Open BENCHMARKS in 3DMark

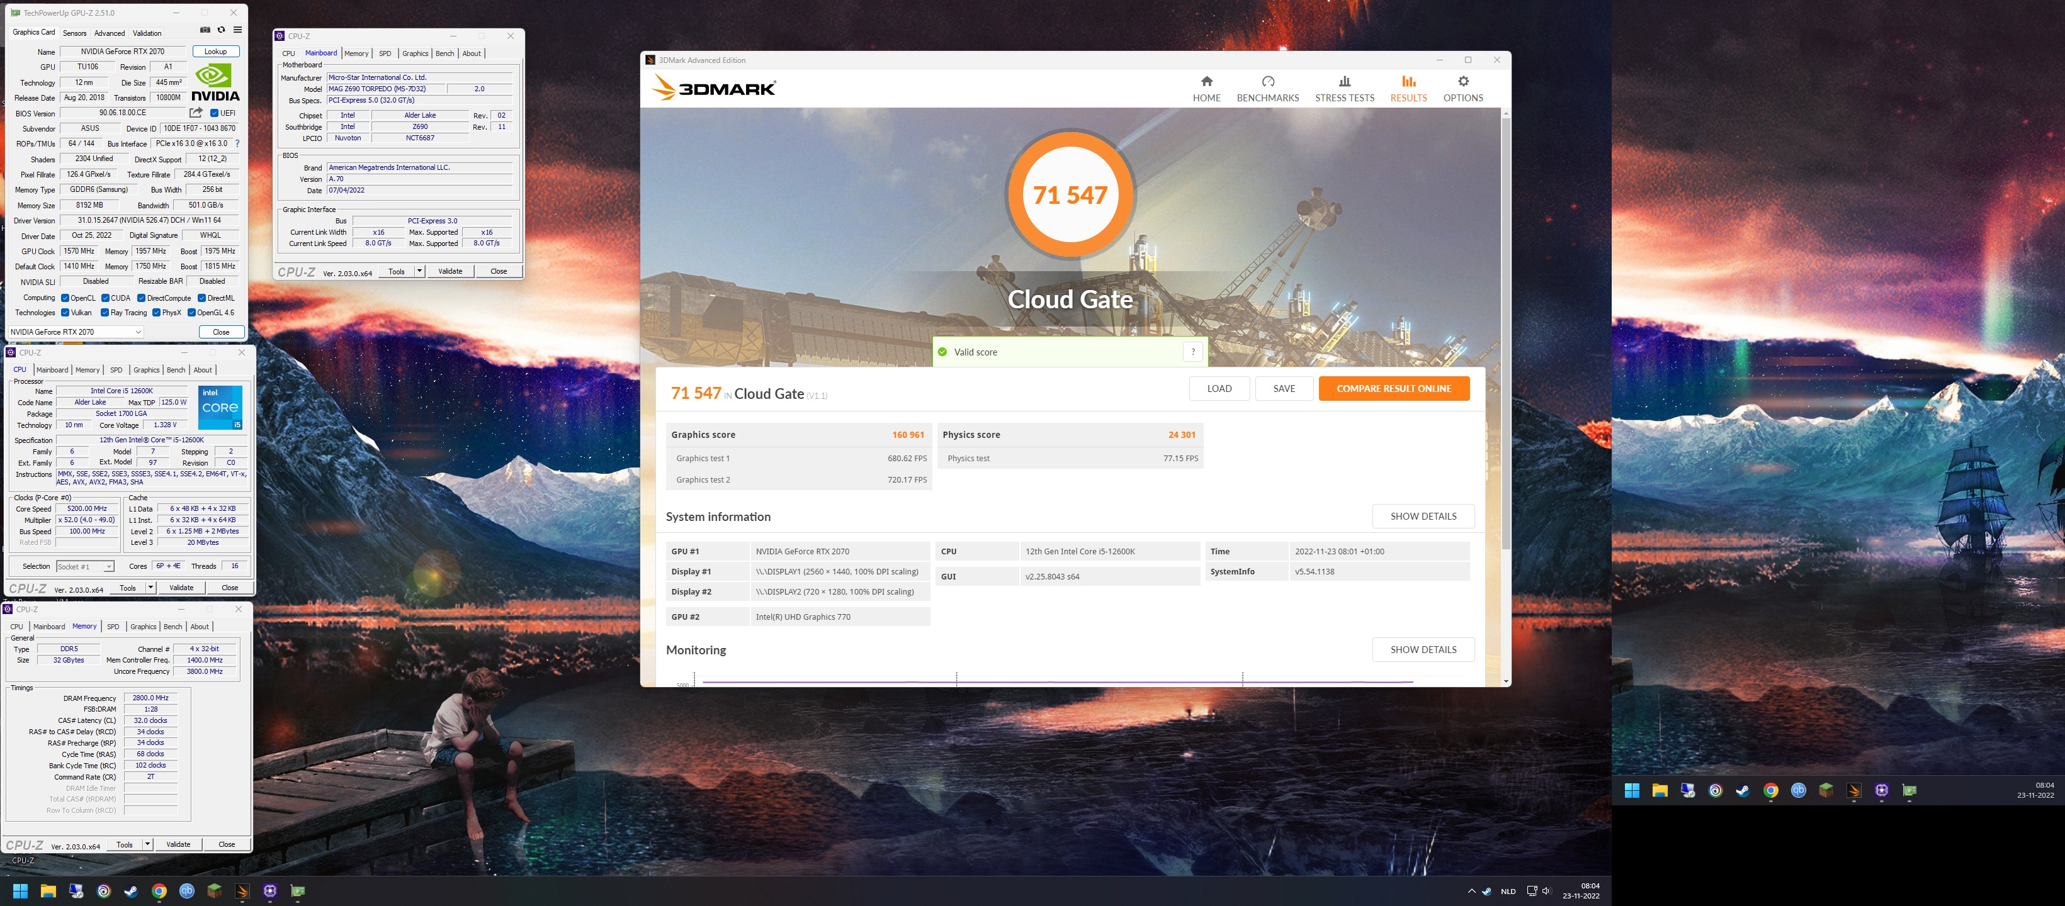pyautogui.click(x=1267, y=89)
